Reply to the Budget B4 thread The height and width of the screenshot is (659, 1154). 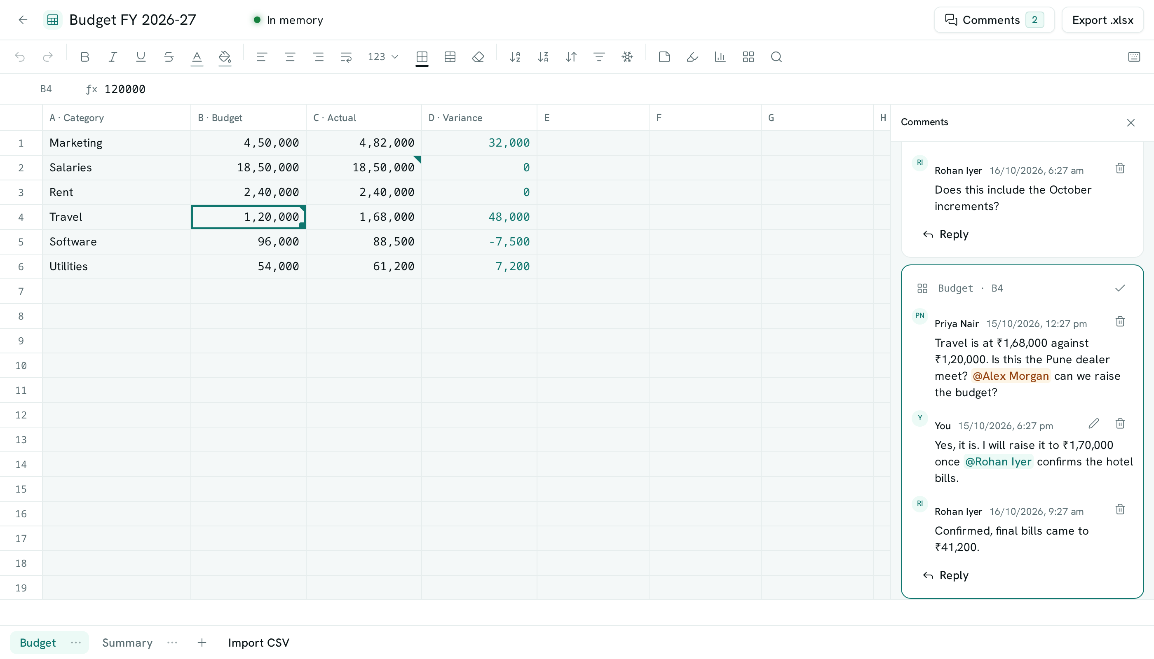point(946,575)
